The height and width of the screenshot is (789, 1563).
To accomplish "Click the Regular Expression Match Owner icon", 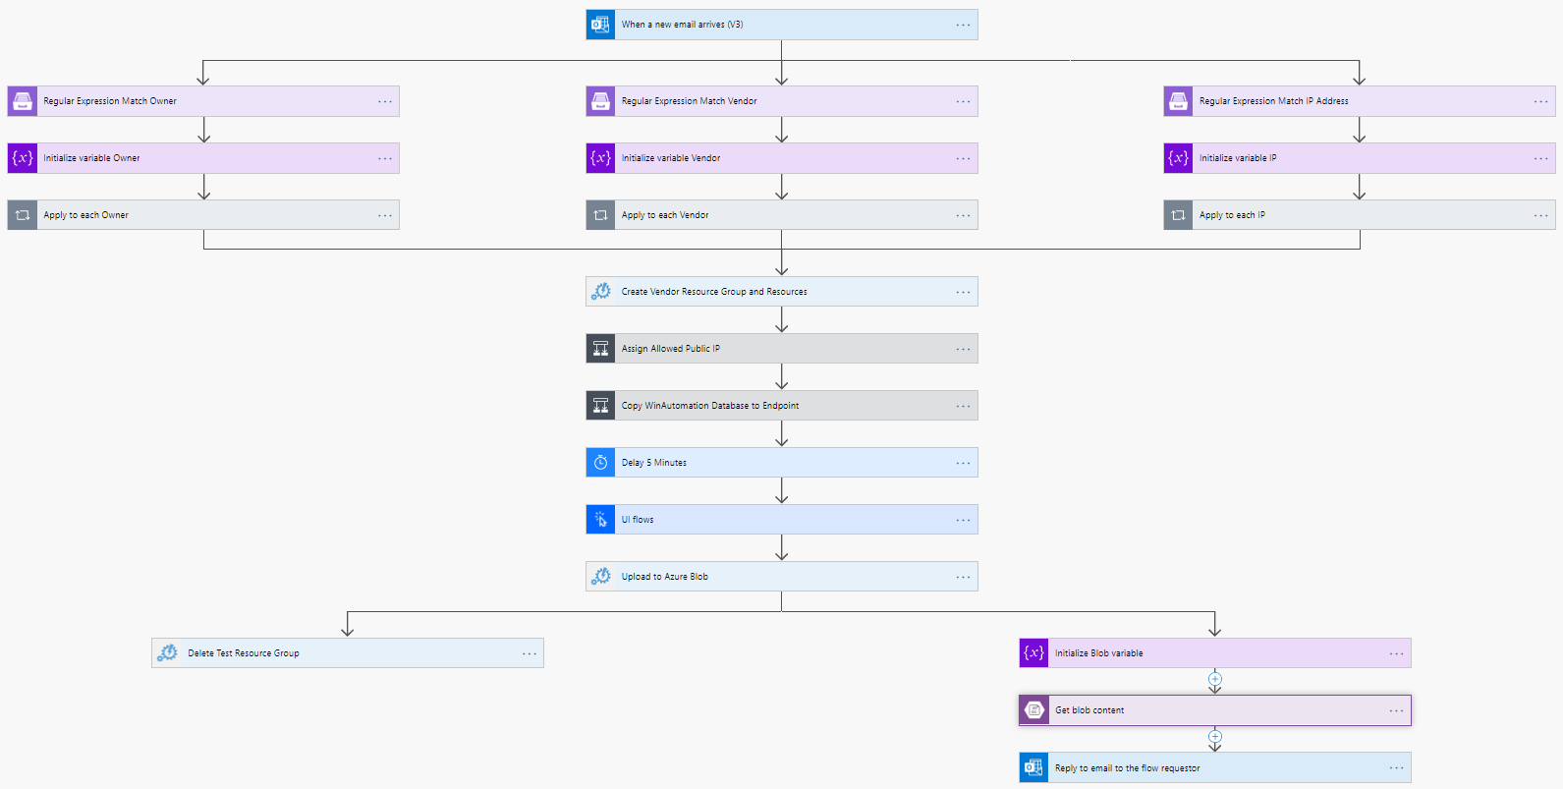I will pyautogui.click(x=23, y=101).
